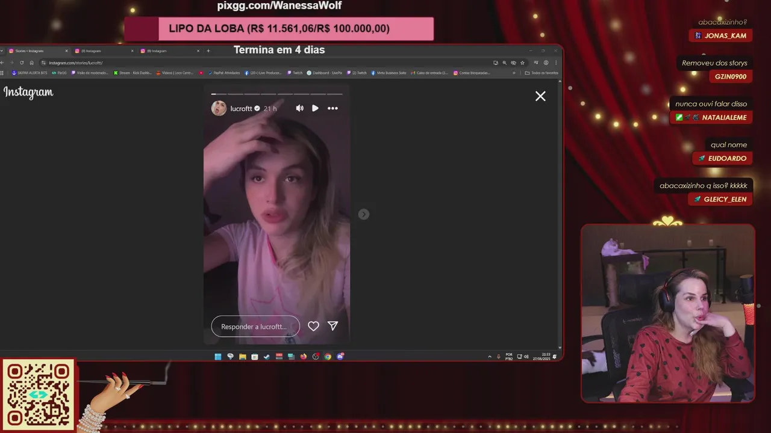Switch to 'Stories • Instagram' browser tab
This screenshot has width=771, height=433.
coord(38,51)
